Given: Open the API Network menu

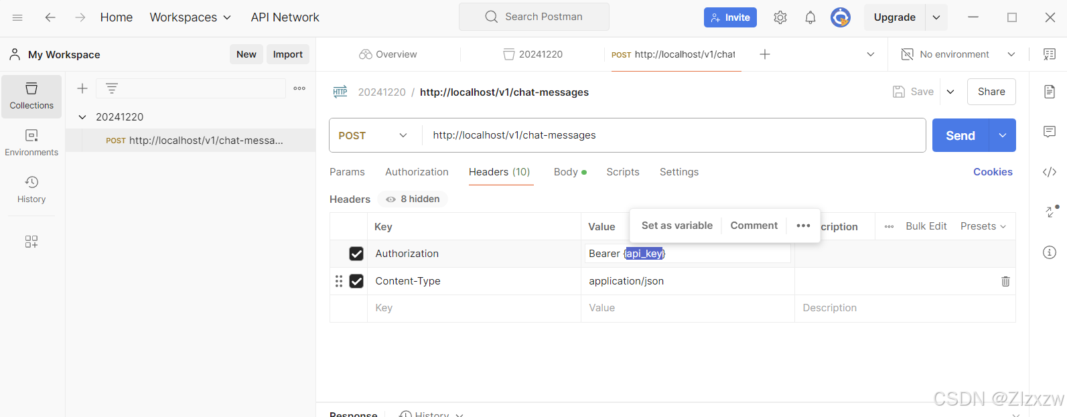Looking at the screenshot, I should tap(285, 17).
